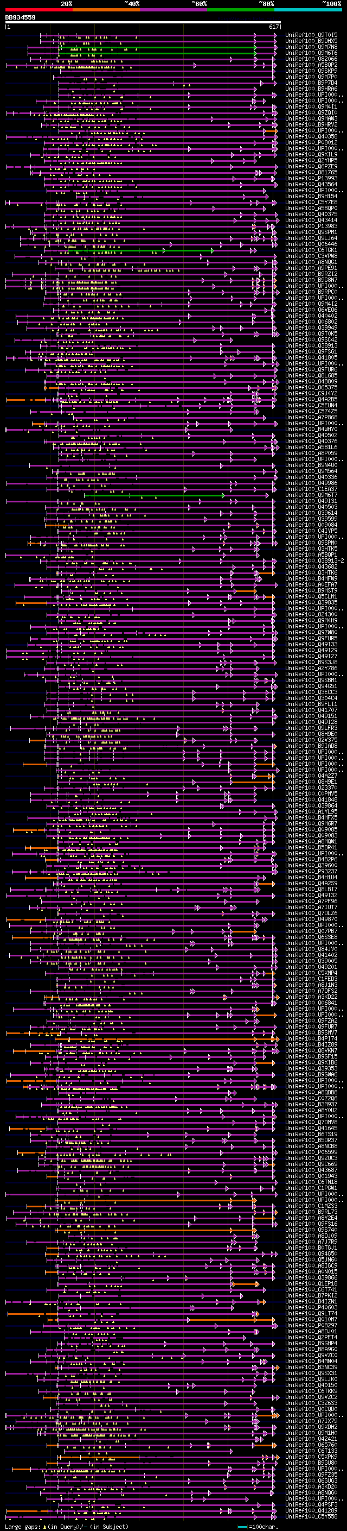Select hit label UniRef100_C9J4Y2
The image size is (347, 1531).
coord(311,393)
